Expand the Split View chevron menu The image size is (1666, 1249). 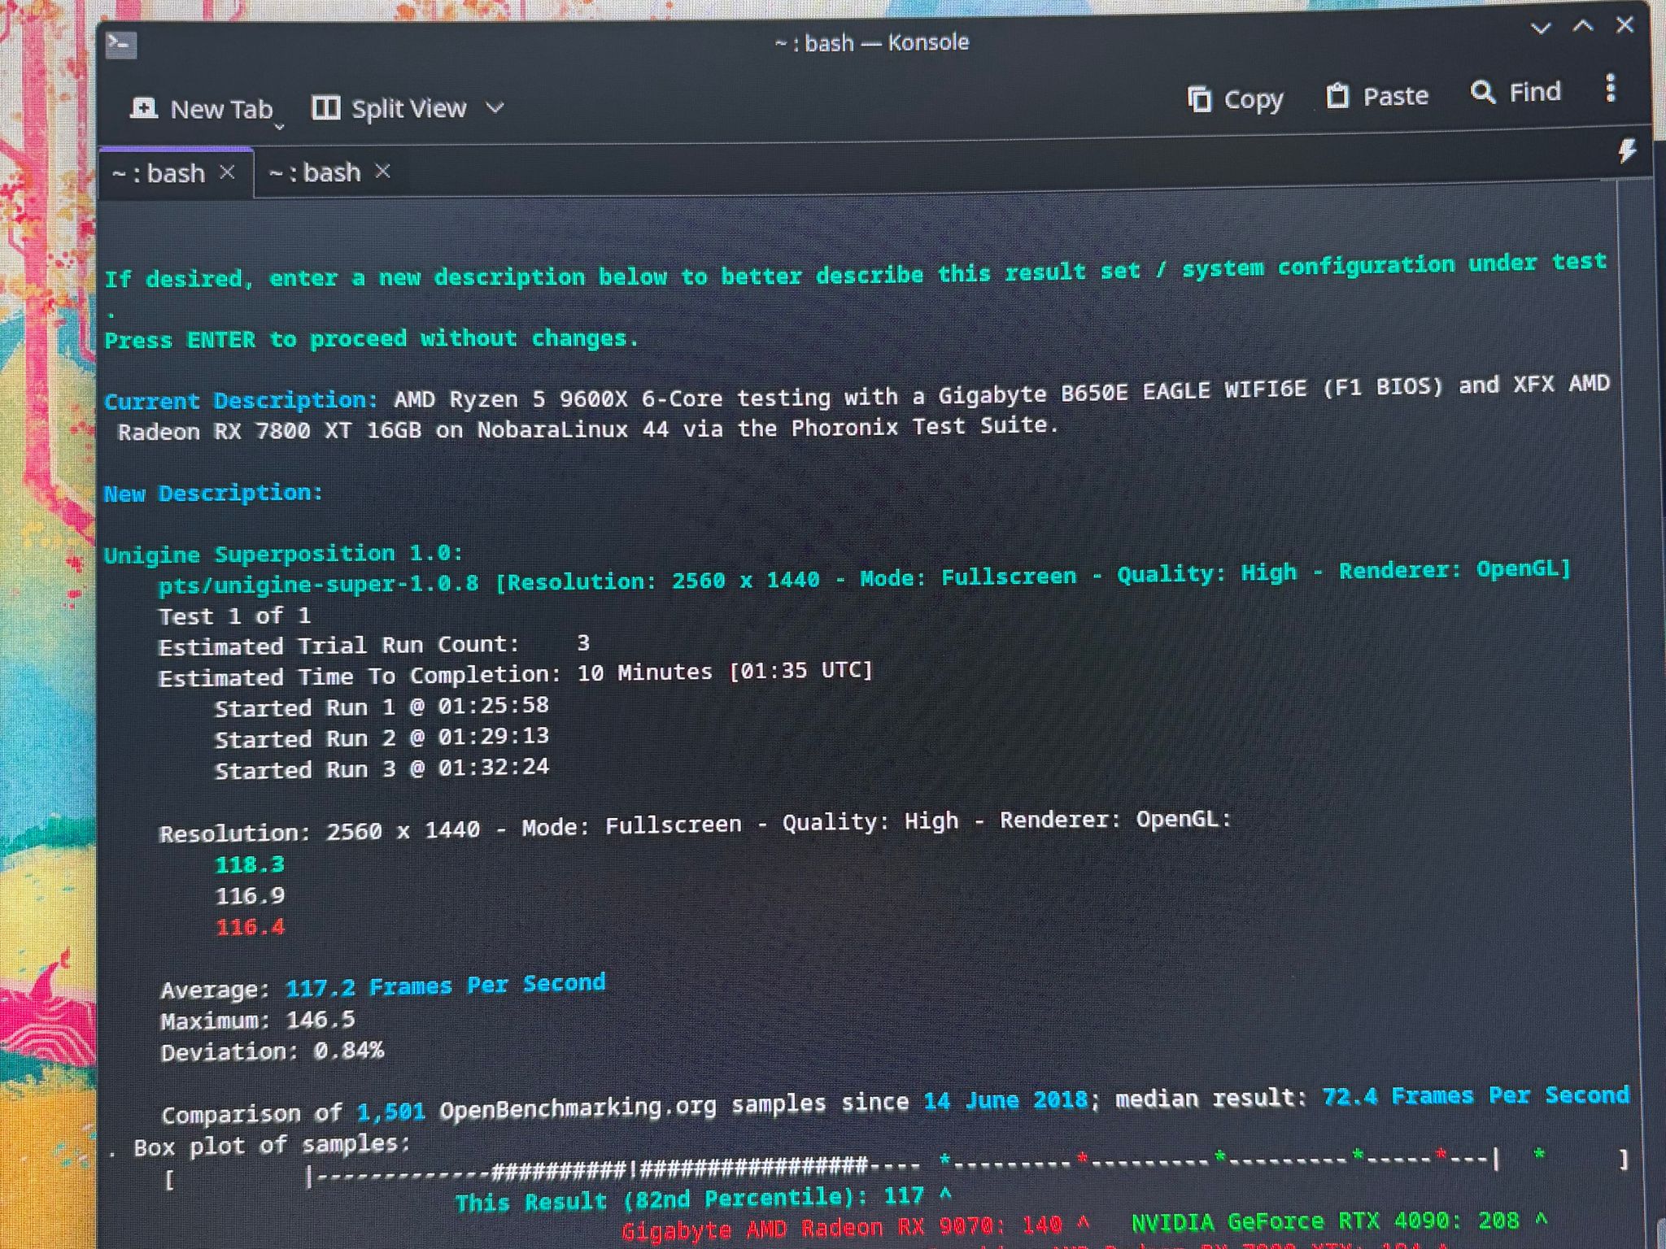tap(495, 107)
